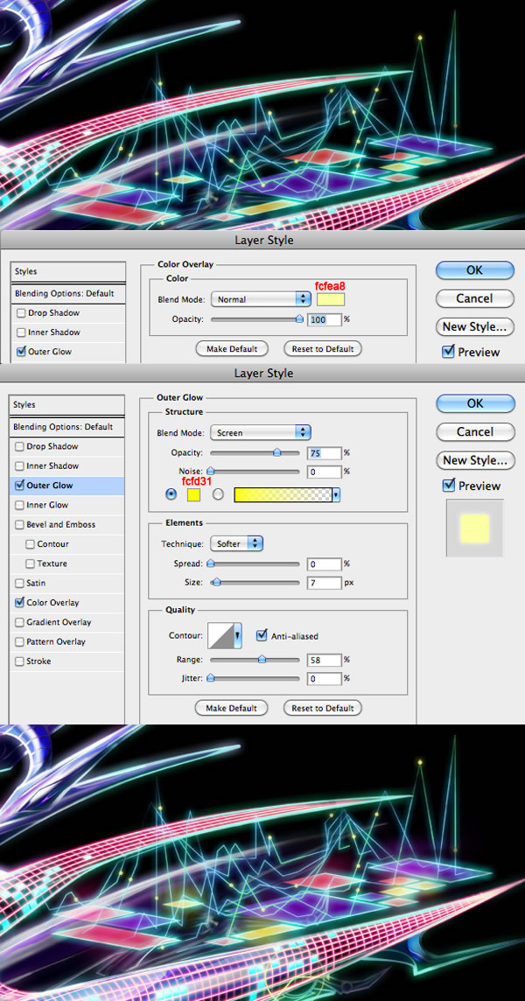Open the Contour picker dropdown arrow
The height and width of the screenshot is (1001, 525).
click(x=238, y=636)
